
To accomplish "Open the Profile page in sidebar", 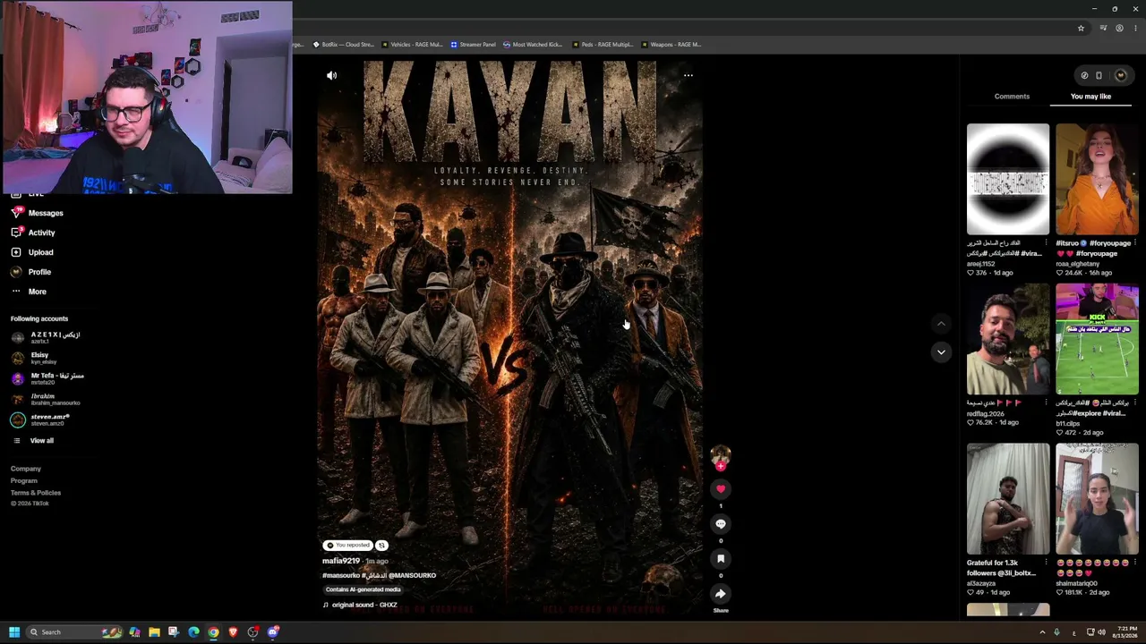I will pyautogui.click(x=32, y=272).
